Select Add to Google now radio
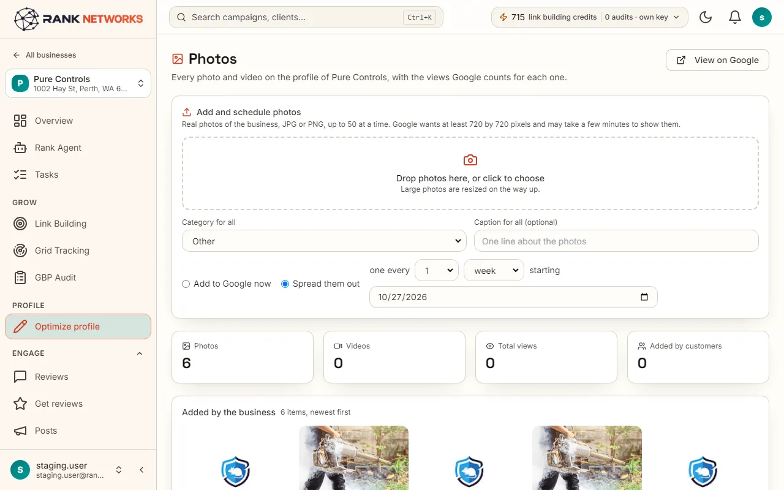 pos(186,284)
